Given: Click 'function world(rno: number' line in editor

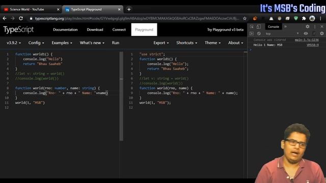Looking at the screenshot, I should (x=58, y=88).
